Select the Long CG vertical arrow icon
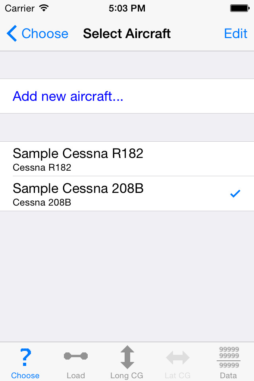The width and height of the screenshot is (254, 381). (127, 357)
